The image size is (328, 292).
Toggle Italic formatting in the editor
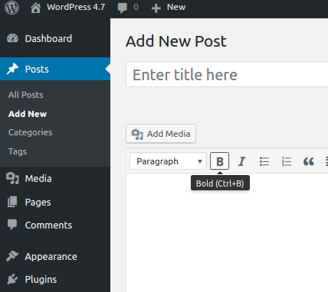[x=241, y=161]
